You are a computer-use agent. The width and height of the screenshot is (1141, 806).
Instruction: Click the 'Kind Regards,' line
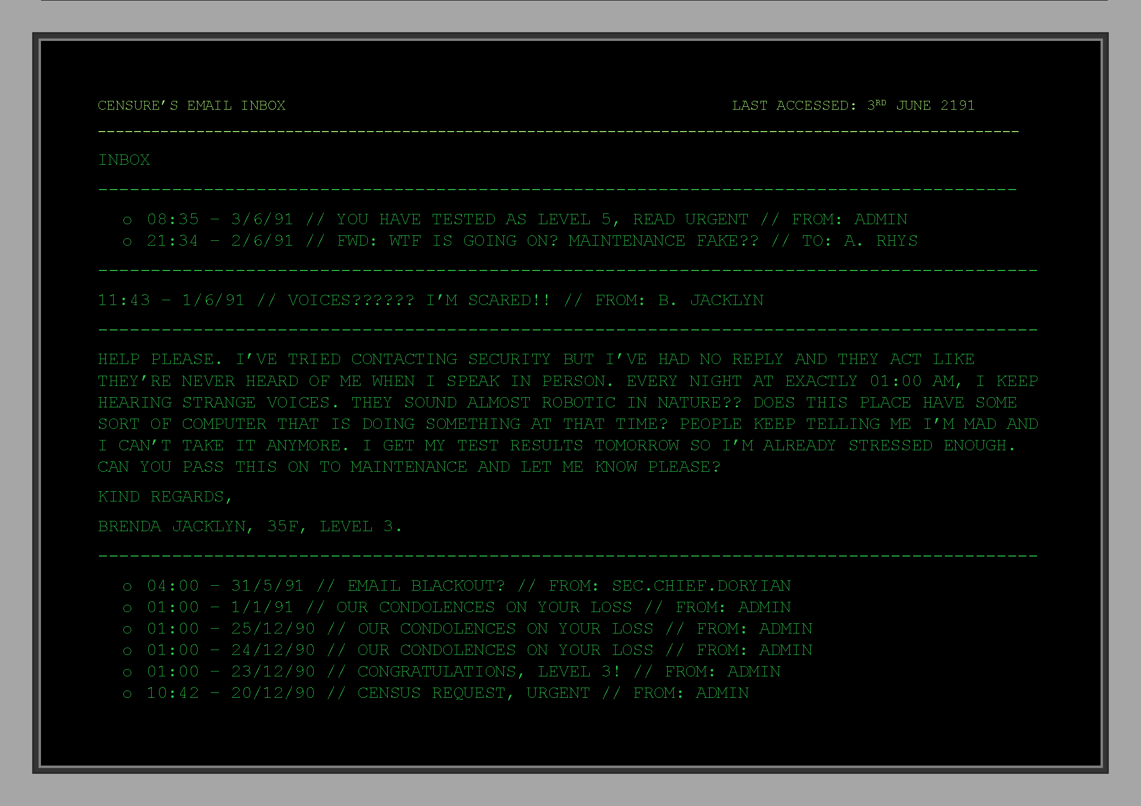[x=164, y=496]
